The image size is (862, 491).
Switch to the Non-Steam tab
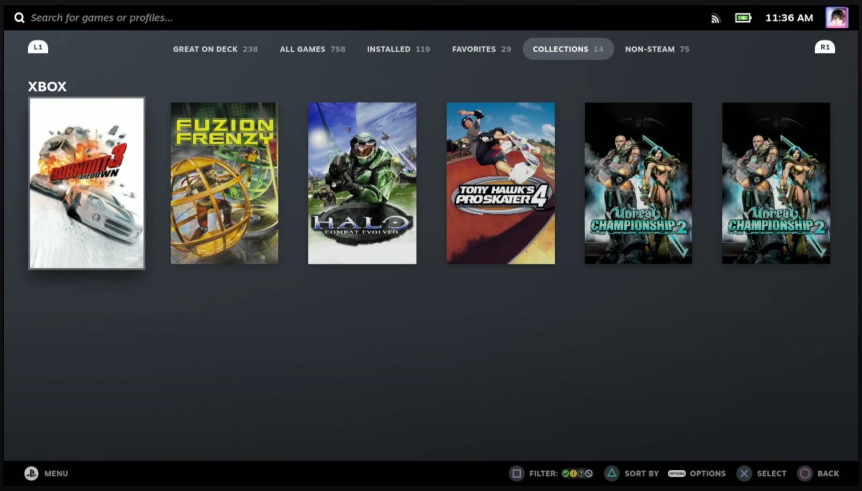point(657,49)
